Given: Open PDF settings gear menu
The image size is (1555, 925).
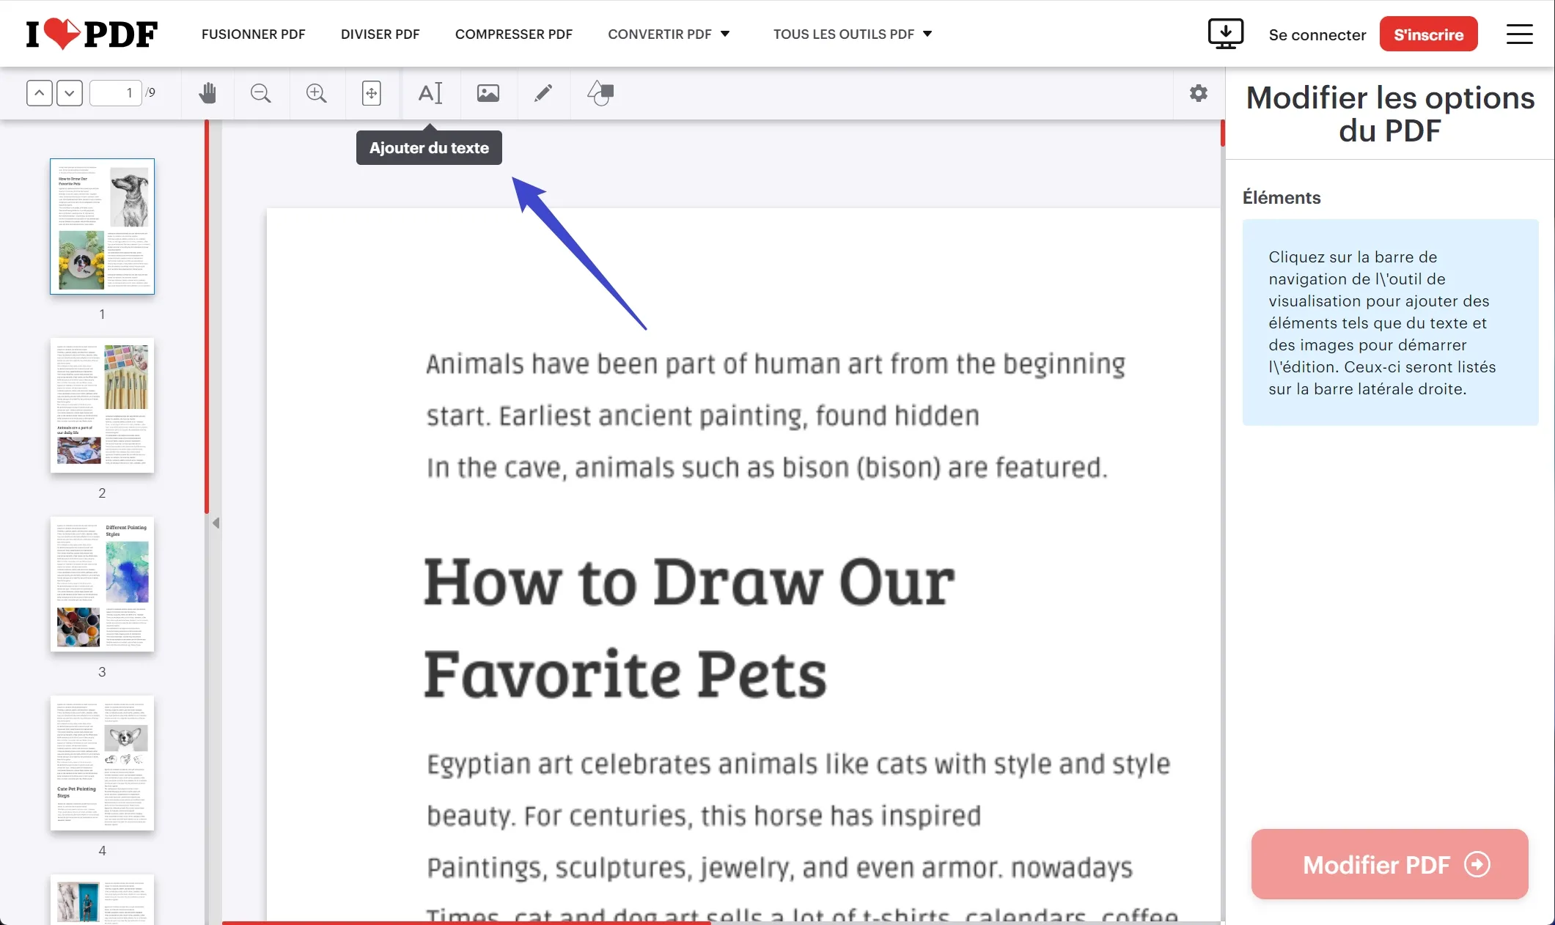Looking at the screenshot, I should click(x=1198, y=92).
